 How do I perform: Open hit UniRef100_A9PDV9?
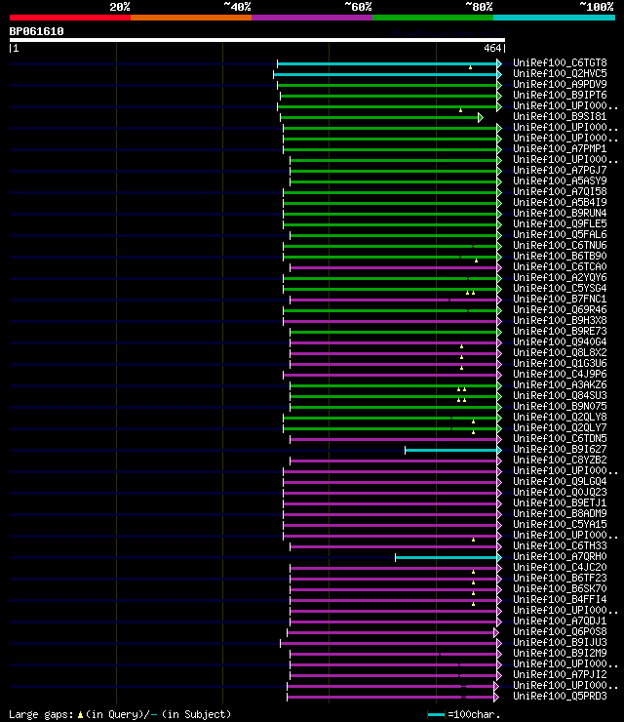click(x=560, y=84)
